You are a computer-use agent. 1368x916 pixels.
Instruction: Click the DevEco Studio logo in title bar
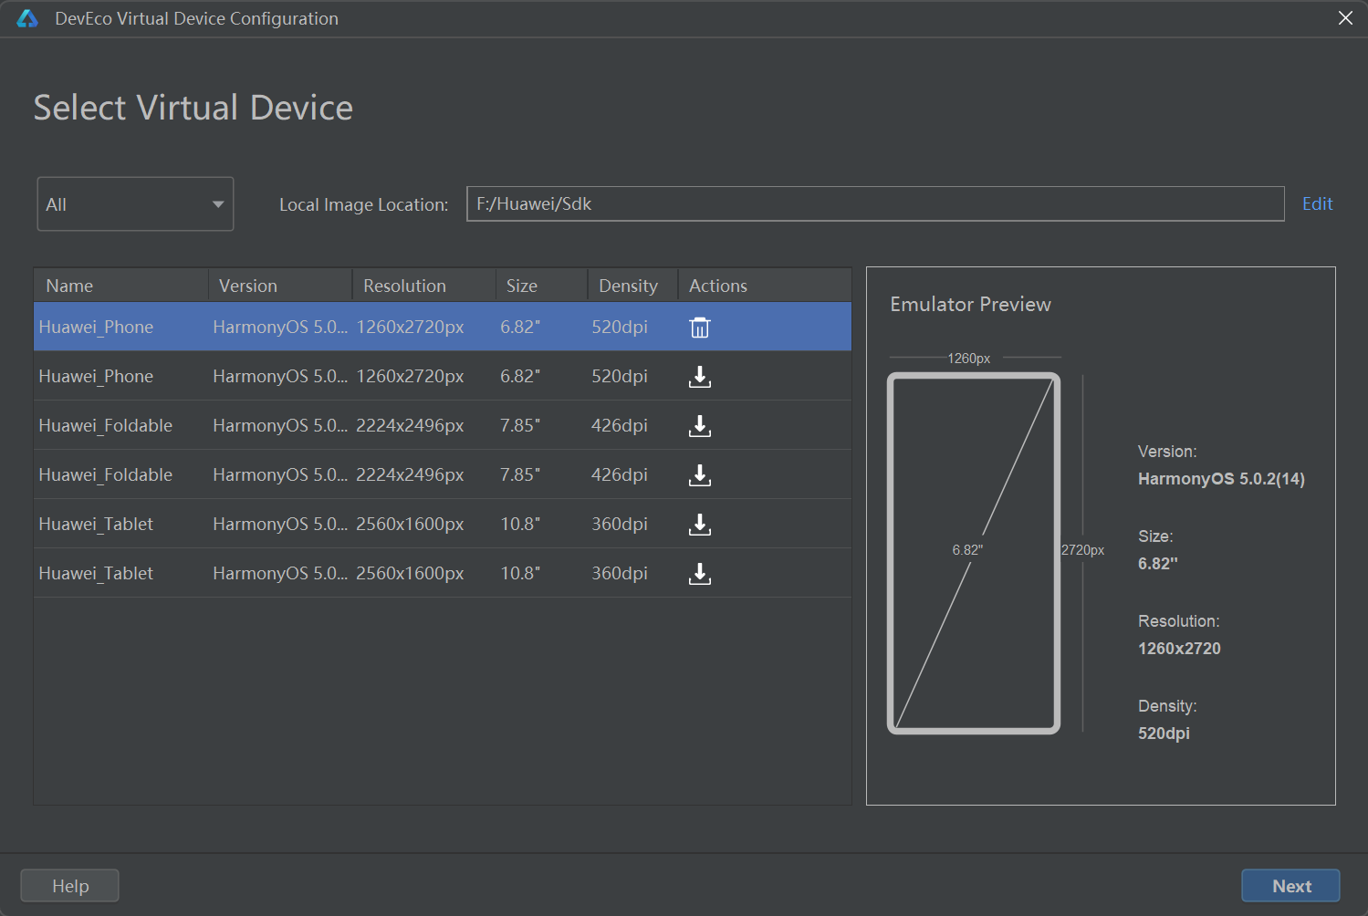(x=27, y=18)
